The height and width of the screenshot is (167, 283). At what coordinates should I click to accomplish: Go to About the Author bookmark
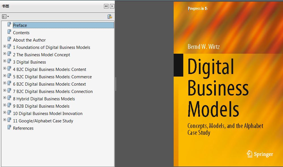tap(29, 40)
